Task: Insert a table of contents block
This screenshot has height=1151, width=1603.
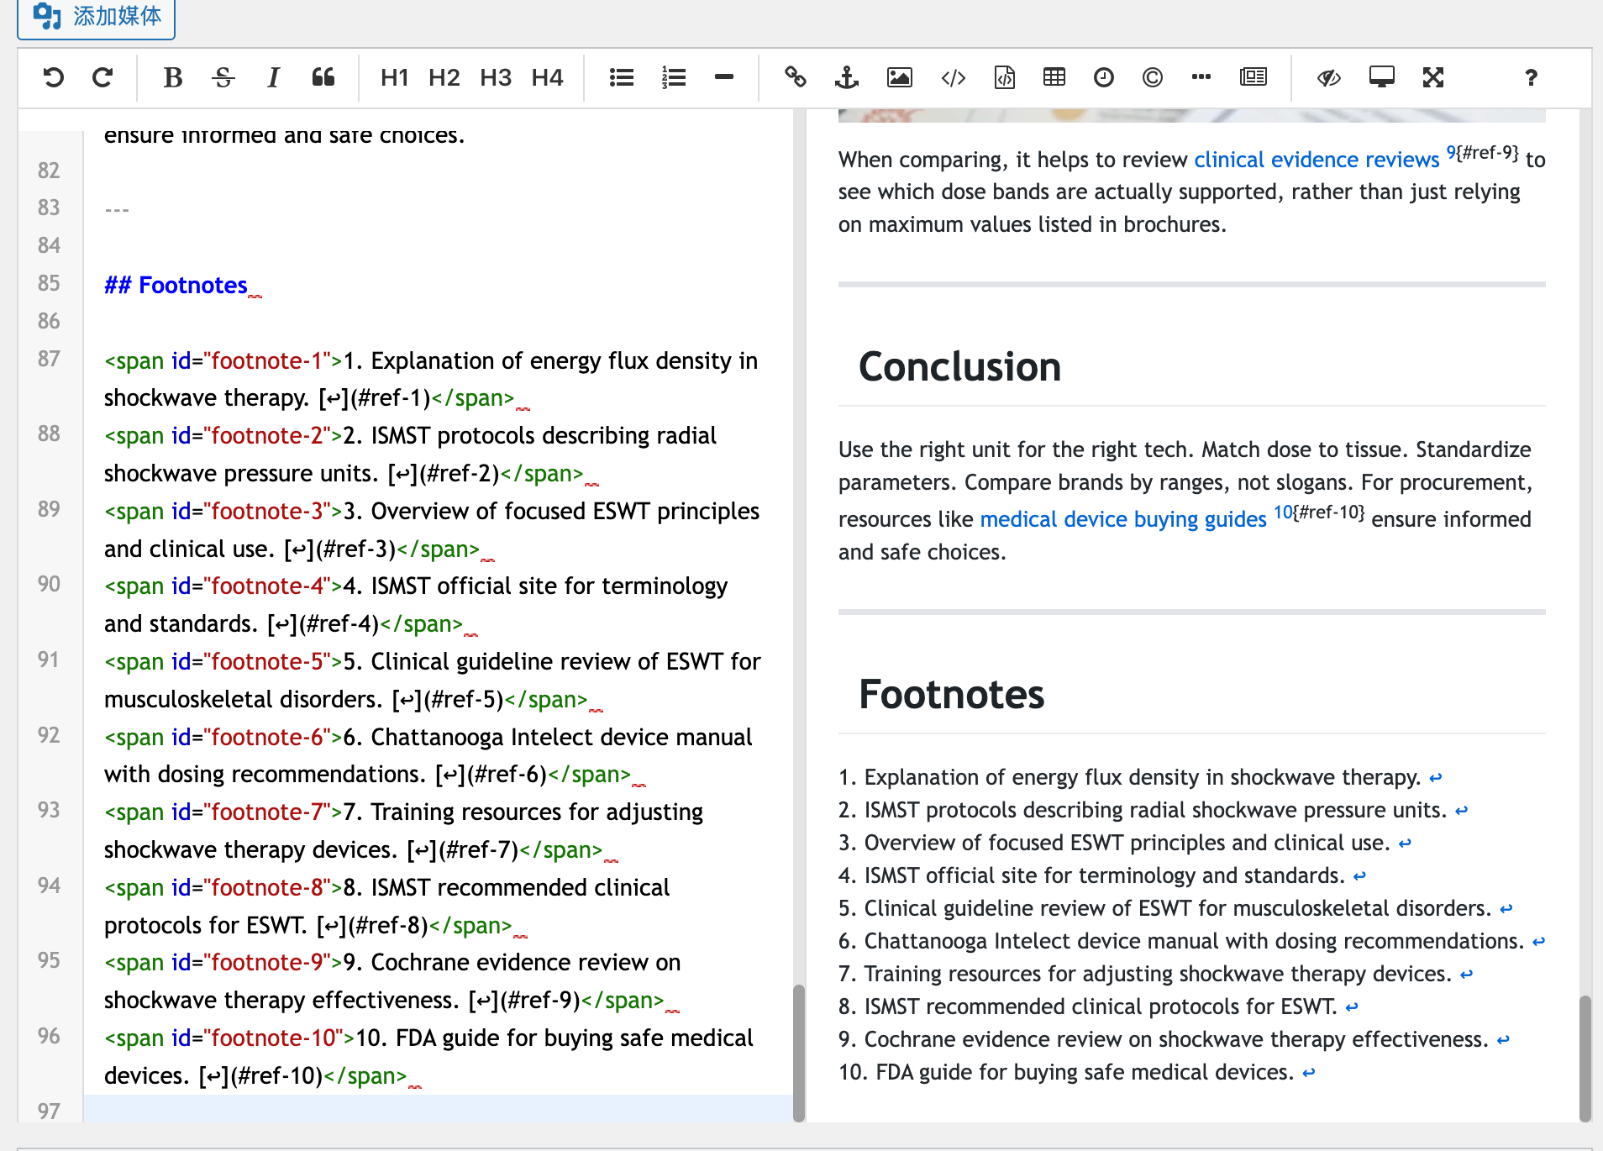Action: click(x=1253, y=78)
